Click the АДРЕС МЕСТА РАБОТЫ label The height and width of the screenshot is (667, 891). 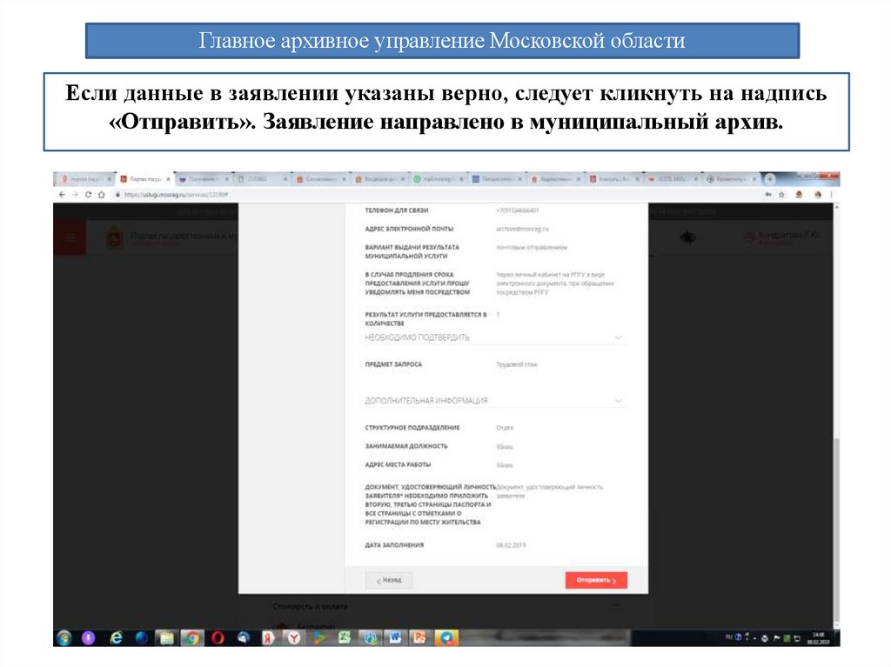398,464
